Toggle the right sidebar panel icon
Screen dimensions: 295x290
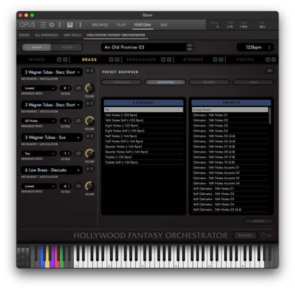coord(78,25)
